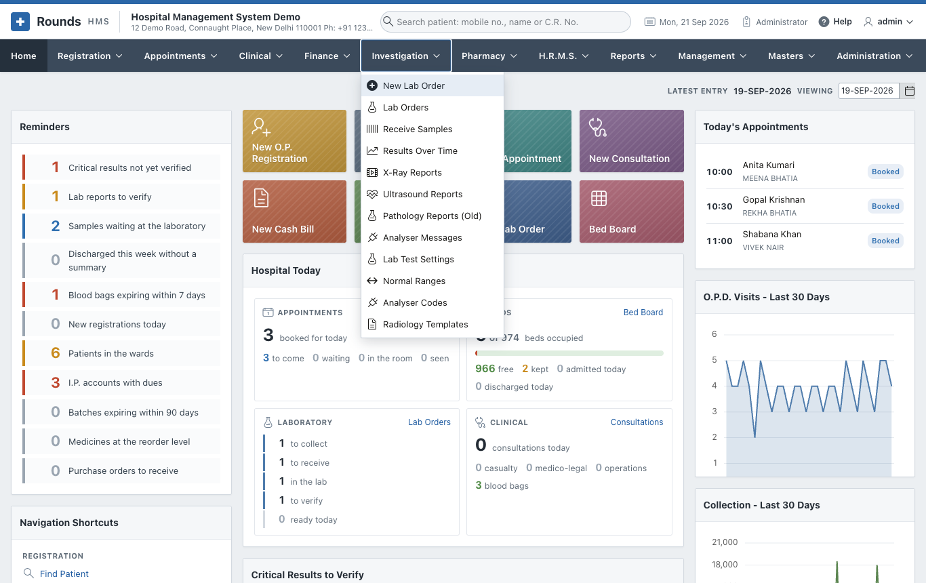The width and height of the screenshot is (926, 583).
Task: Open Help from the top bar
Action: (835, 22)
